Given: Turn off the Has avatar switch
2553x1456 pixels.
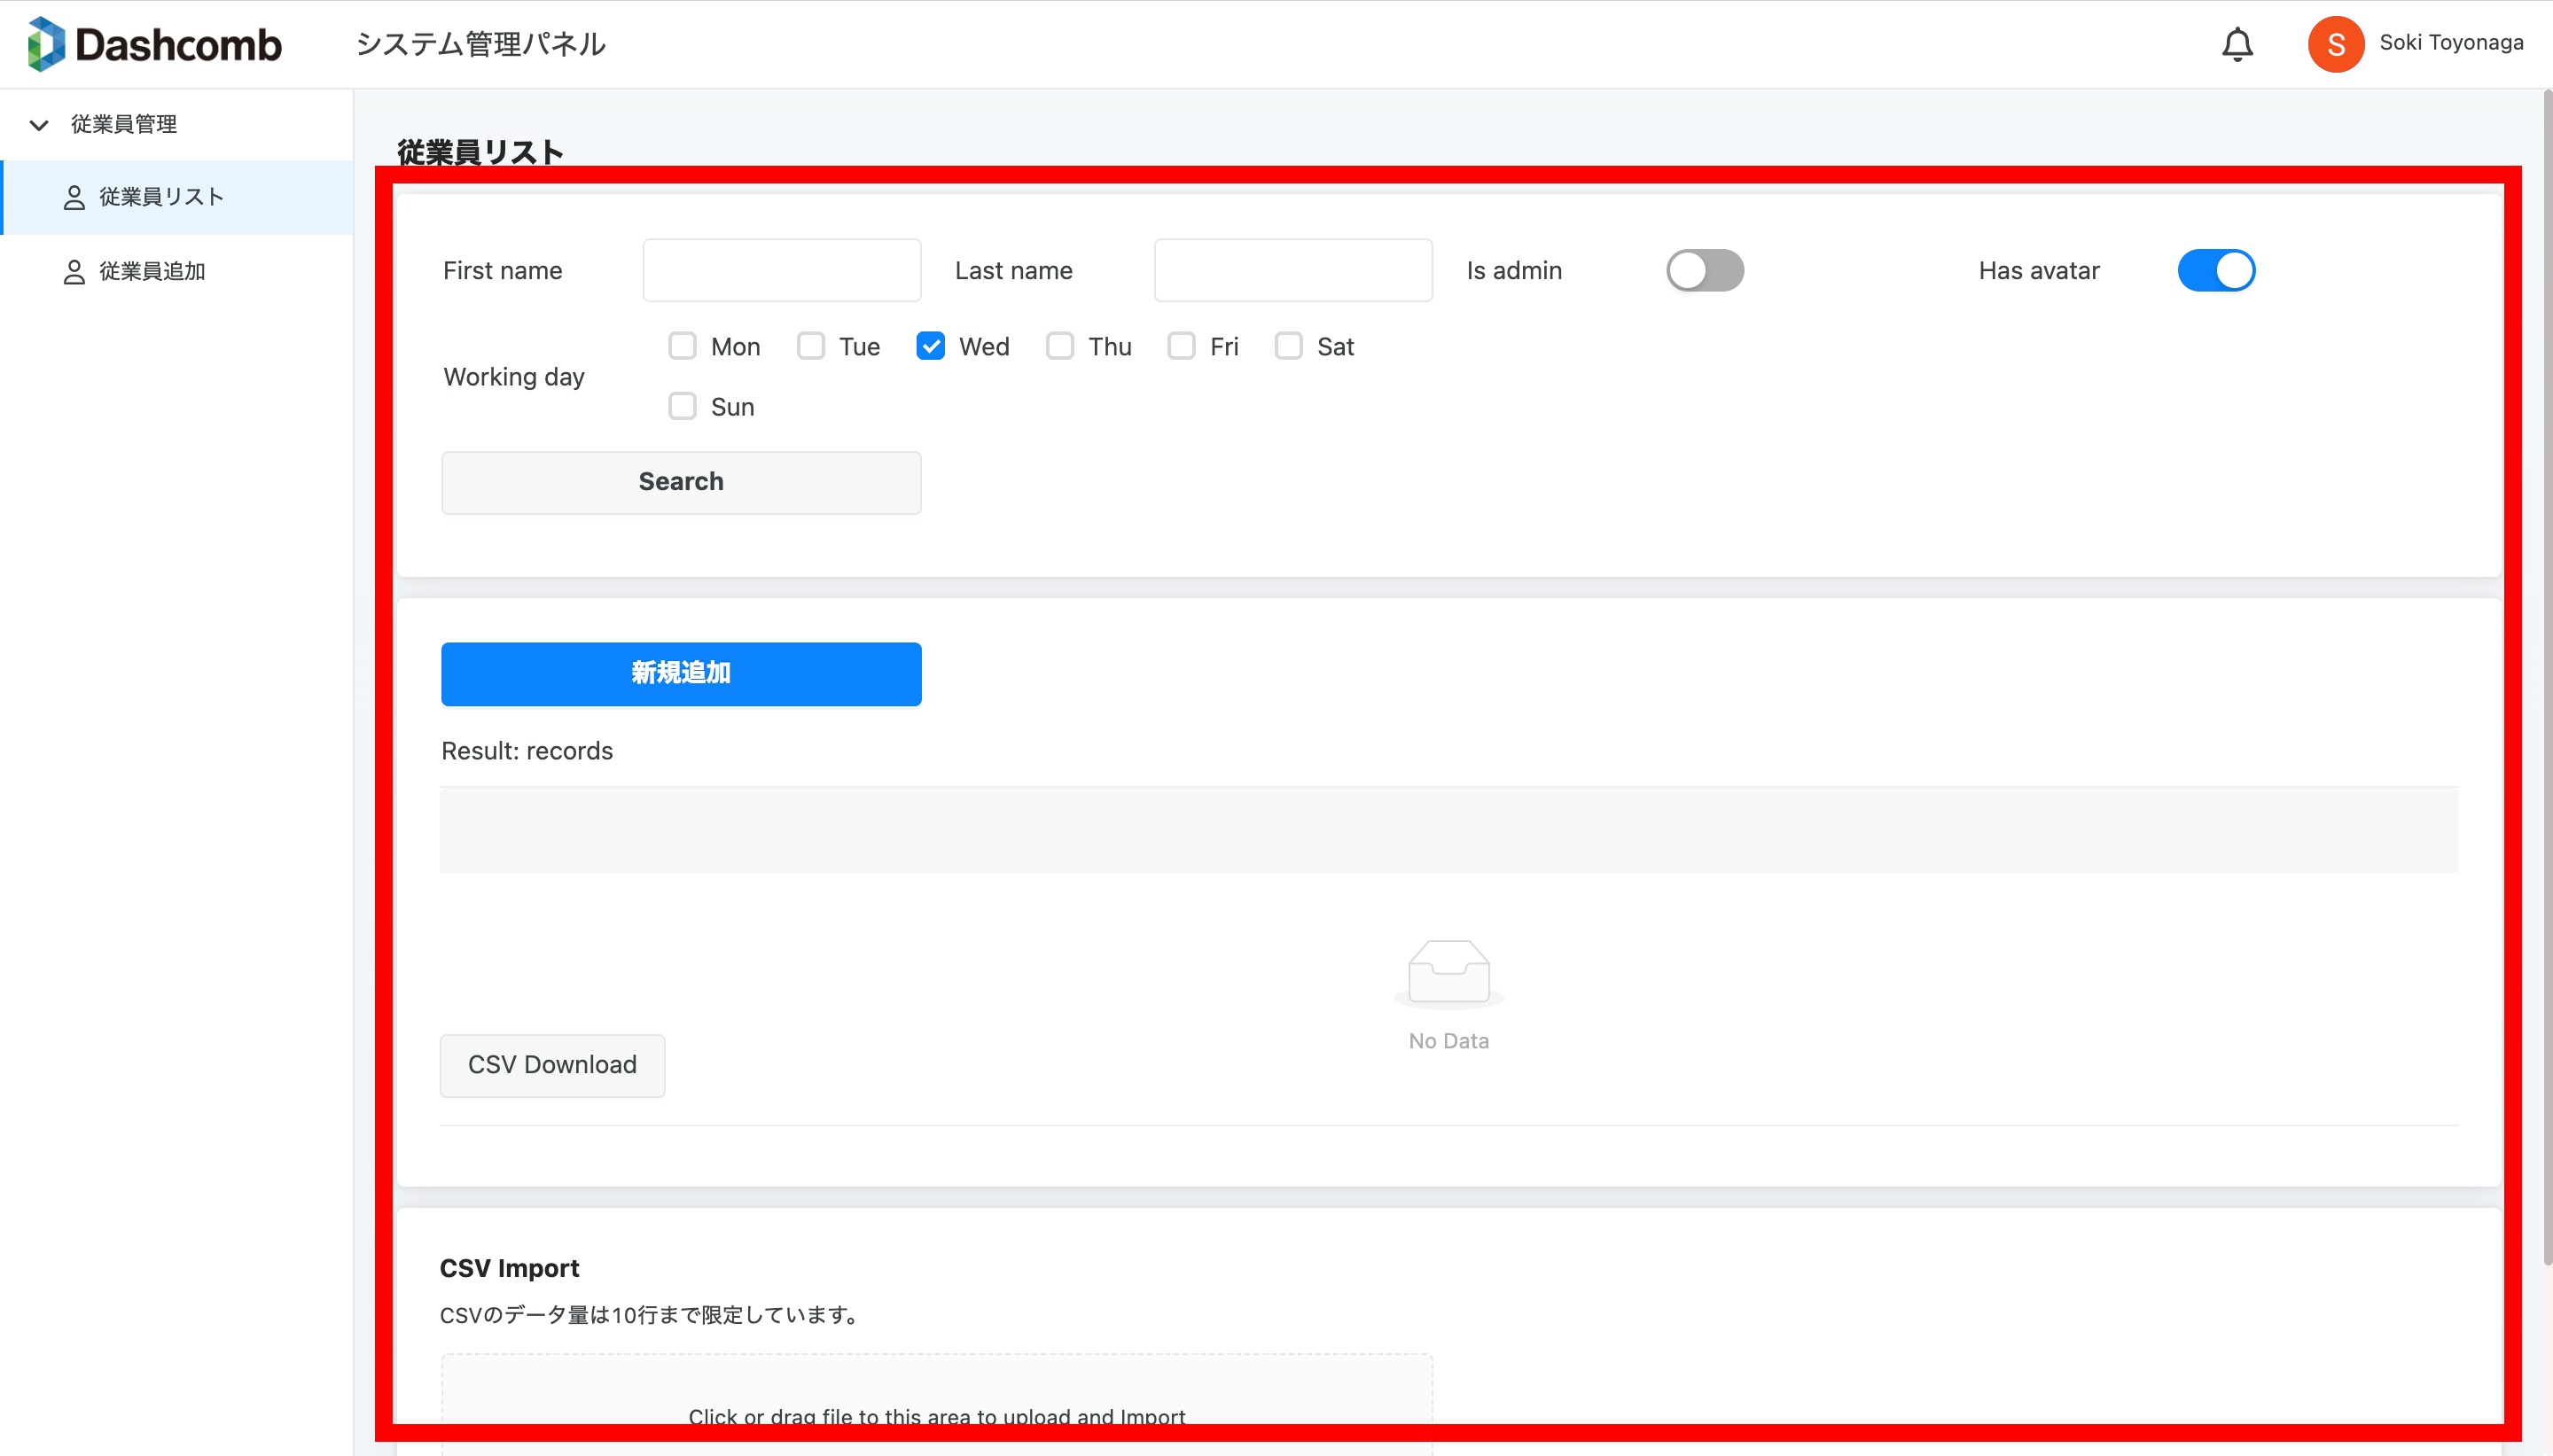Looking at the screenshot, I should tap(2215, 270).
